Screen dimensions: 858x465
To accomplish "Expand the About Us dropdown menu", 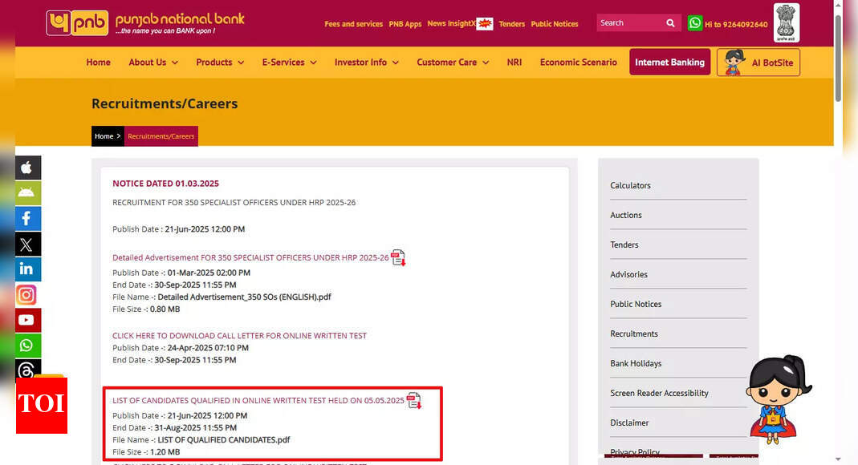I will pyautogui.click(x=153, y=63).
